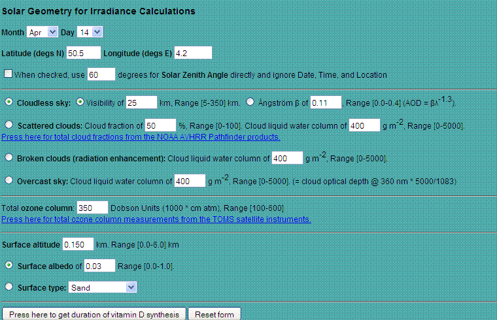
Task: Open the NOAA AVHRR Pathfinder cloud fractions link
Action: pyautogui.click(x=141, y=137)
